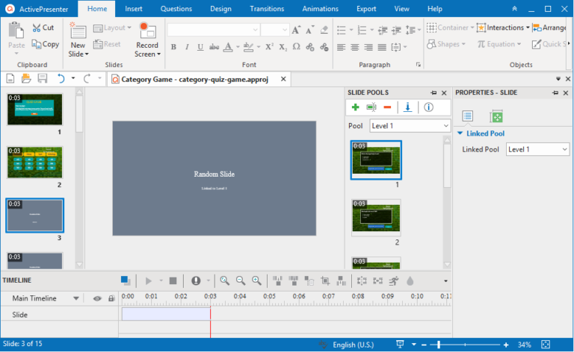Open the Transitions tab
The width and height of the screenshot is (574, 352).
point(267,9)
